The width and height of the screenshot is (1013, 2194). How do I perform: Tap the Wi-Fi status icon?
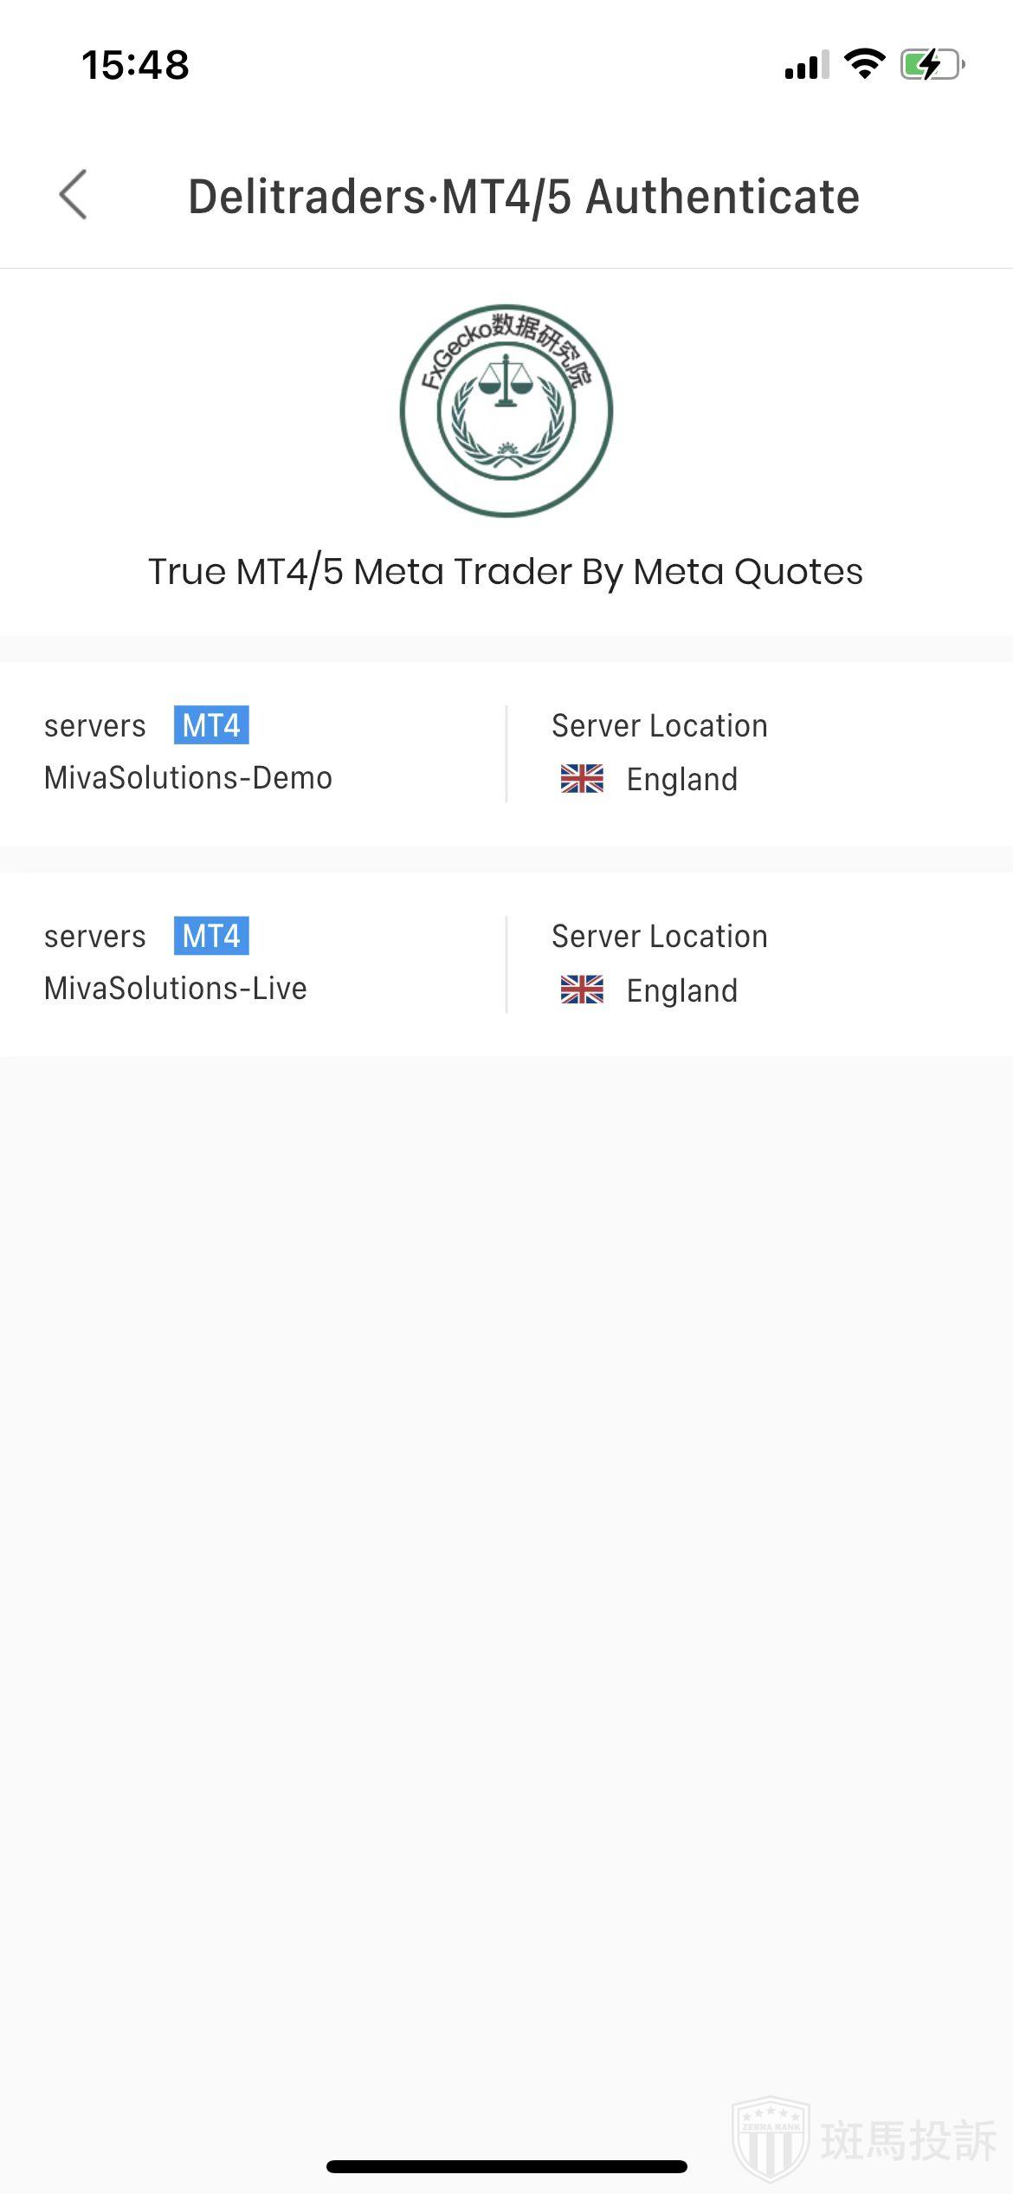tap(864, 64)
